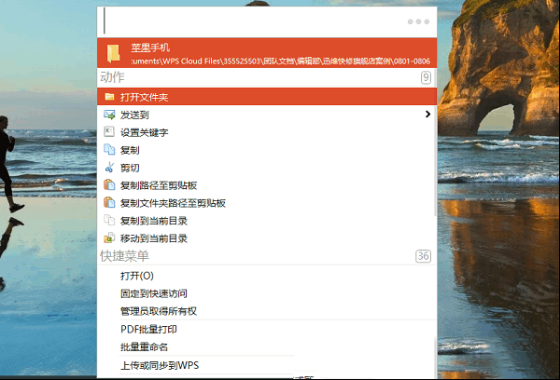This screenshot has width=560, height=380.
Task: Click the 打开文件夹 folder icon
Action: [x=109, y=97]
